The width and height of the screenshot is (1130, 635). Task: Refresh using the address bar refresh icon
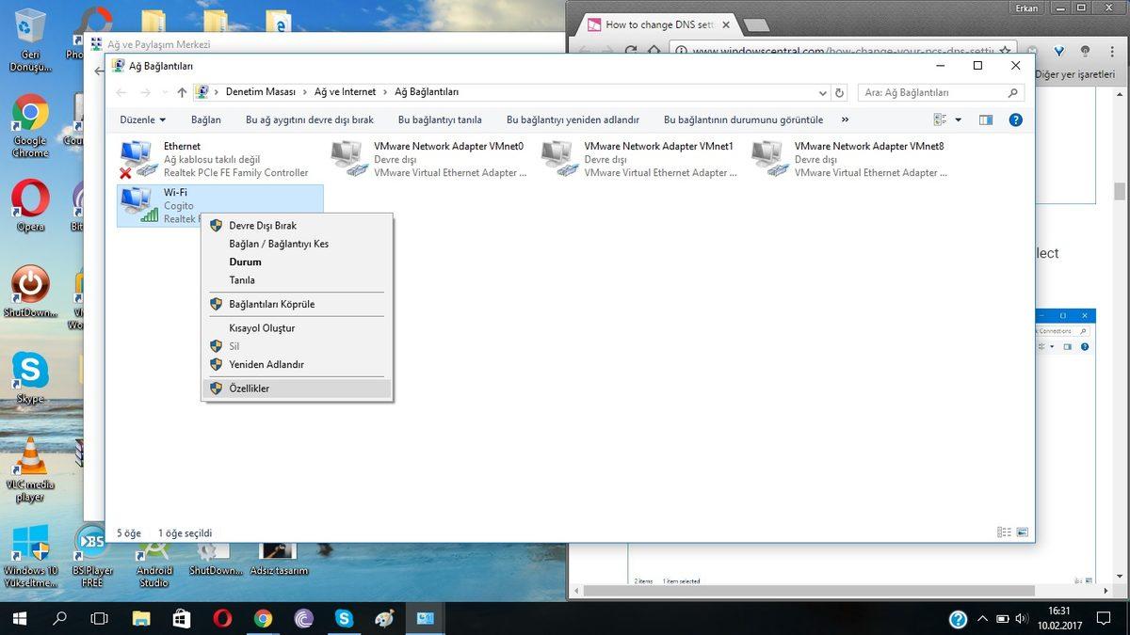[x=837, y=91]
